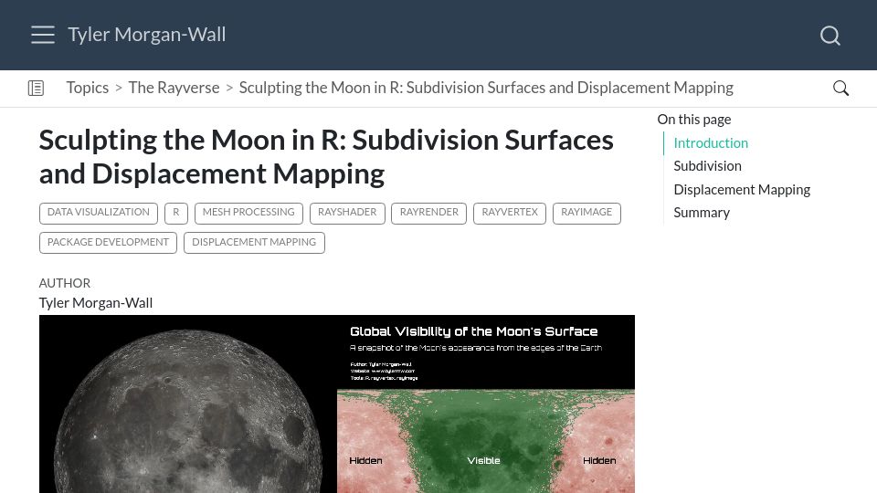Open The Rayverse breadcrumb link
This screenshot has width=877, height=493.
[174, 88]
